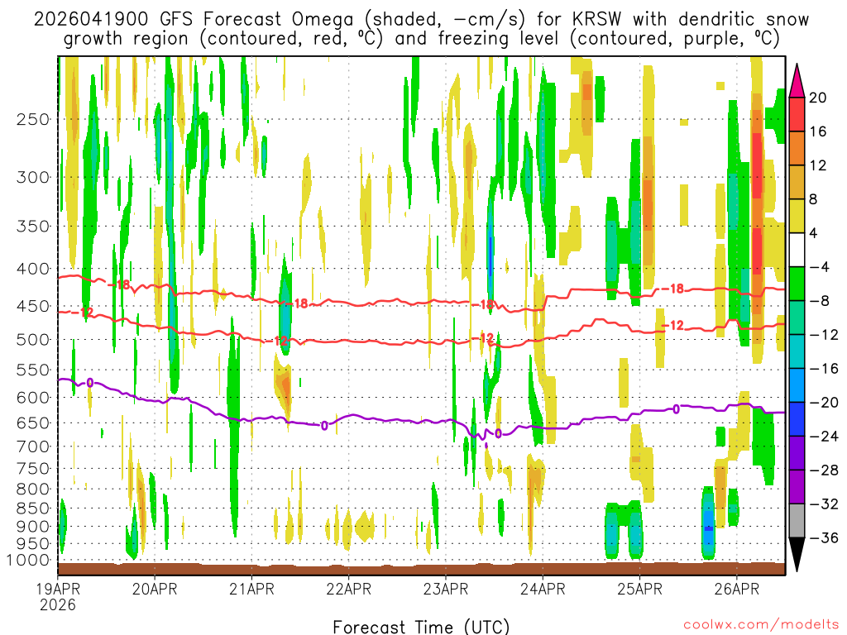Click the gray -32 to -36 colorbar segment

[797, 521]
